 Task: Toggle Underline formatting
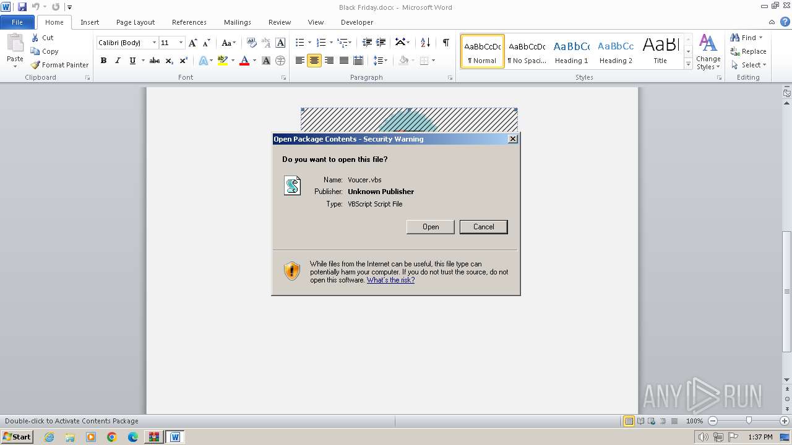pos(132,61)
